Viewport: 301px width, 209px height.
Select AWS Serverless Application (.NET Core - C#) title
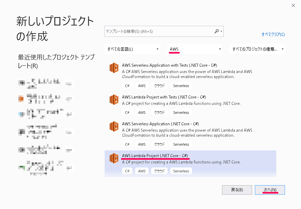pyautogui.click(x=161, y=124)
